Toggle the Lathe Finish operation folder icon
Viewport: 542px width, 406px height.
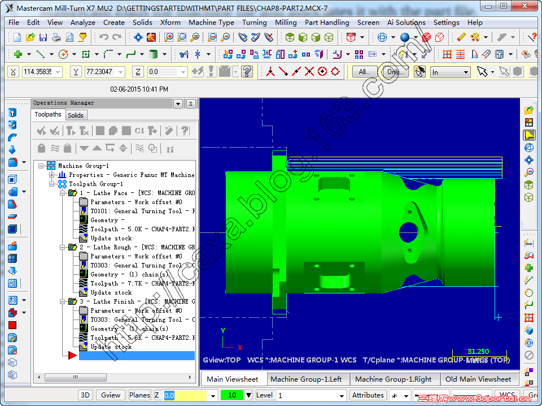(73, 301)
